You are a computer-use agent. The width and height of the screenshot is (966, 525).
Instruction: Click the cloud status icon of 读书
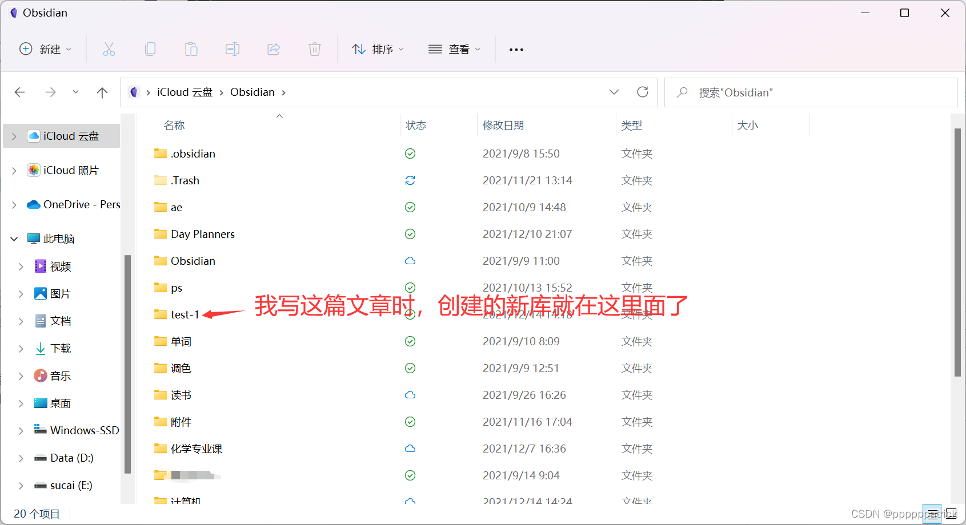coord(410,395)
